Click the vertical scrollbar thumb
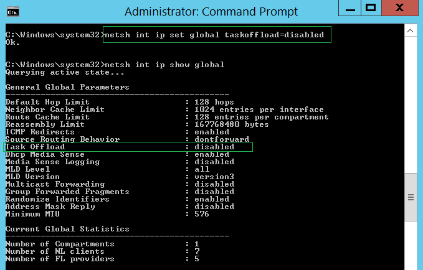The height and width of the screenshot is (270, 423). click(411, 197)
